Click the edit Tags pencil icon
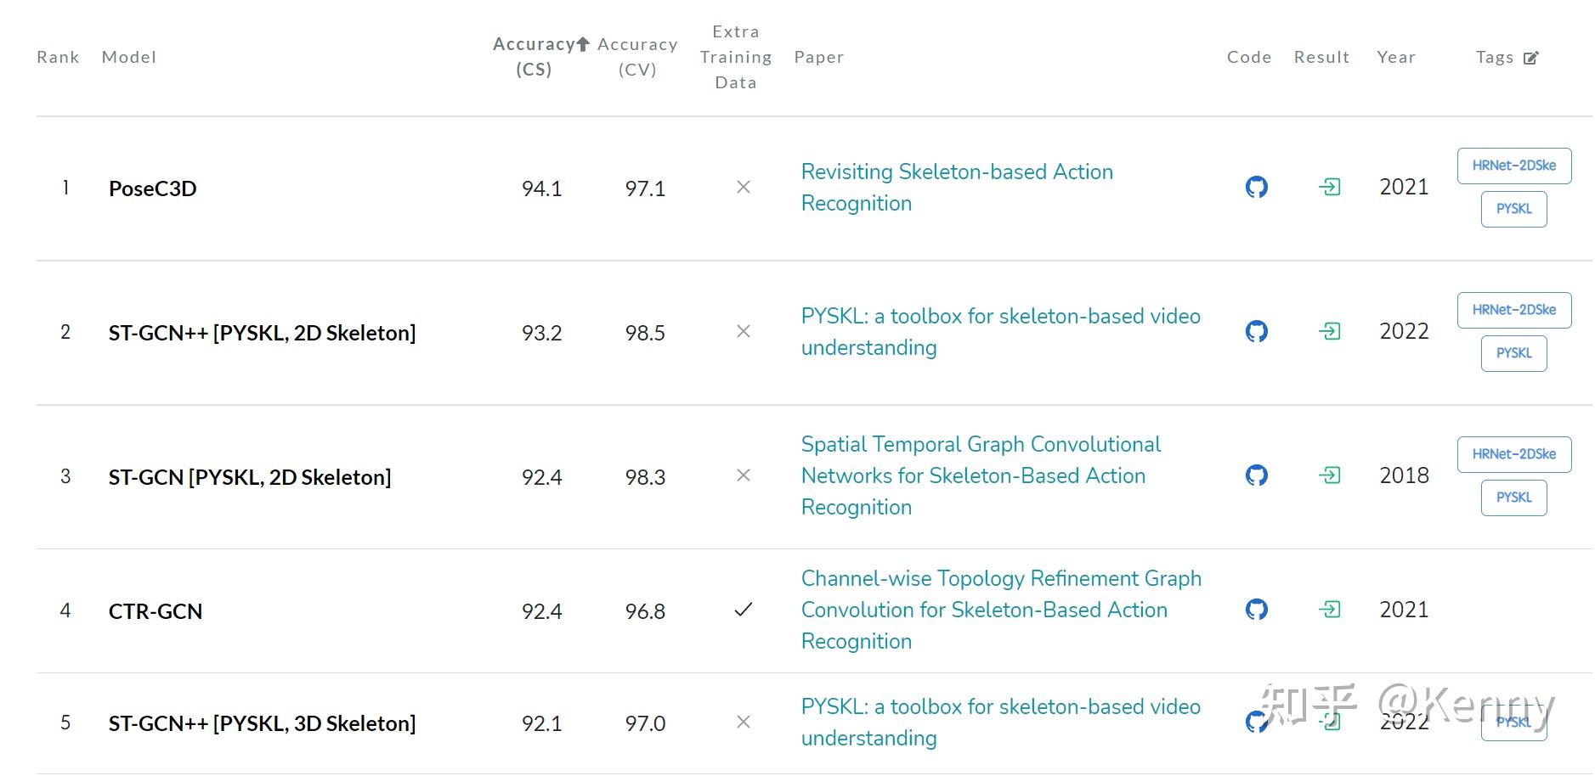The width and height of the screenshot is (1595, 776). [1530, 58]
